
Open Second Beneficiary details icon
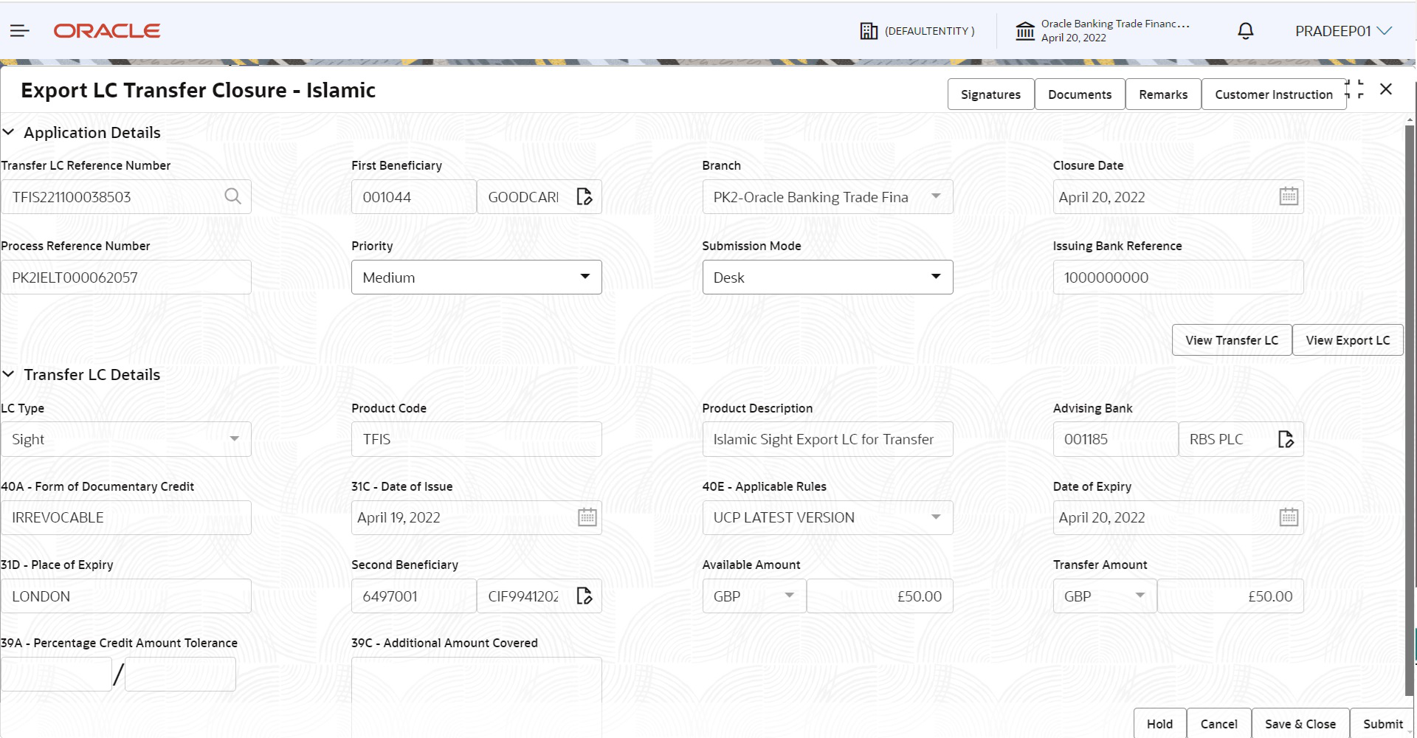tap(585, 596)
